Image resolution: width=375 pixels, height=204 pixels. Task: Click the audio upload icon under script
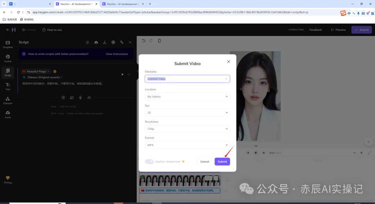(x=89, y=98)
